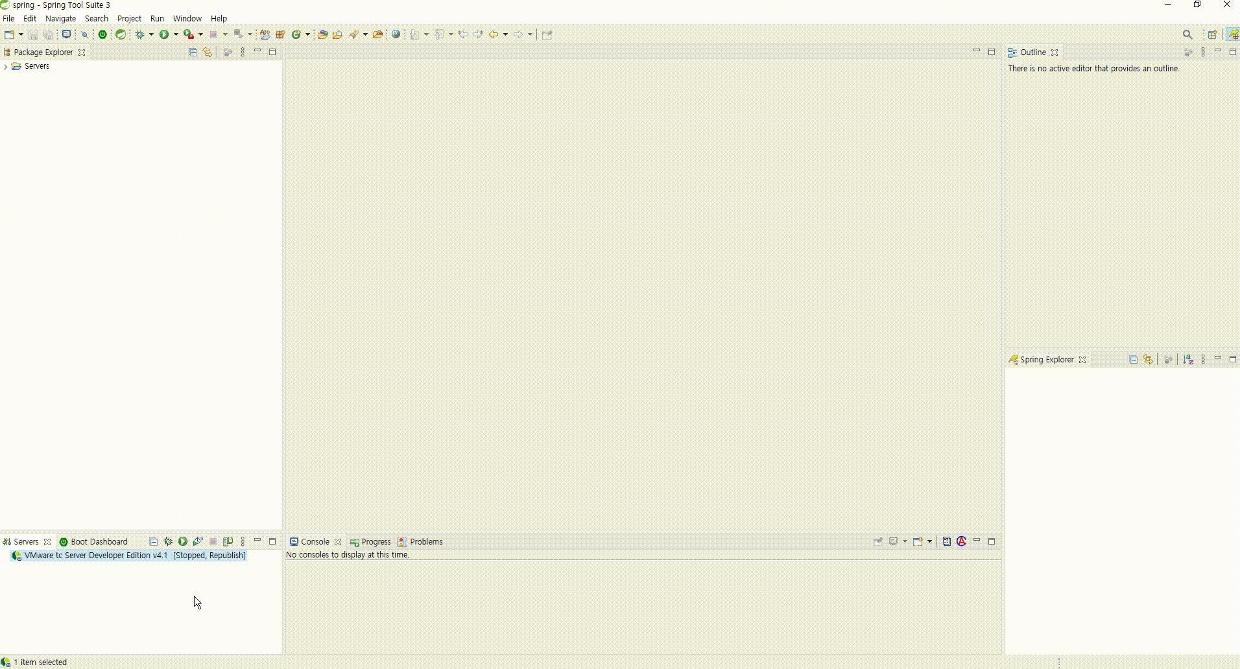1240x669 pixels.
Task: Expand the Run configurations dropdown arrow
Action: (x=176, y=34)
